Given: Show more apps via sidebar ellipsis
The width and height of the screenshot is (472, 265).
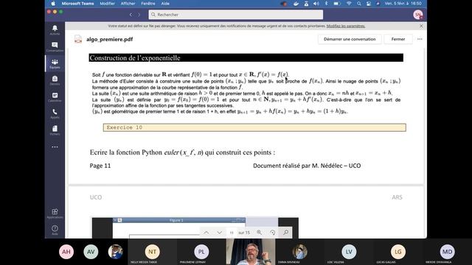Looking at the screenshot, I should (x=55, y=147).
